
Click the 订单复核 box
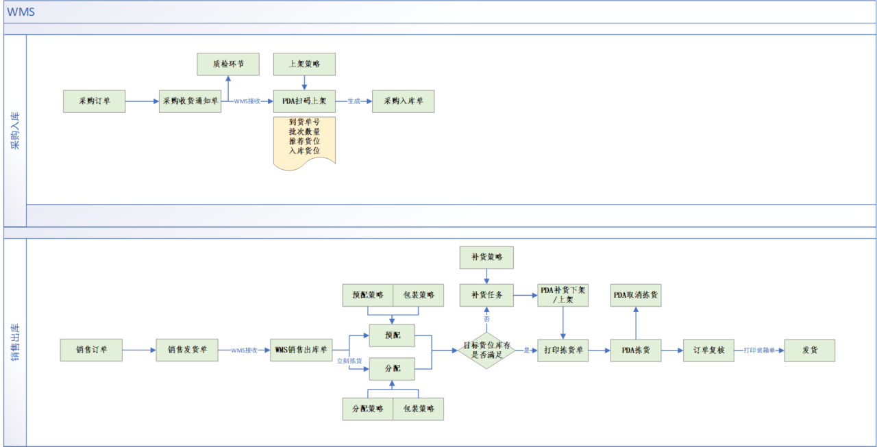click(x=708, y=350)
